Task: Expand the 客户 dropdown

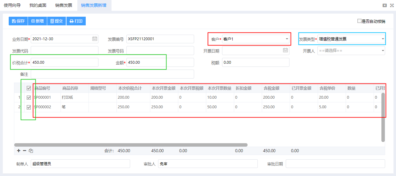Action: coord(287,39)
